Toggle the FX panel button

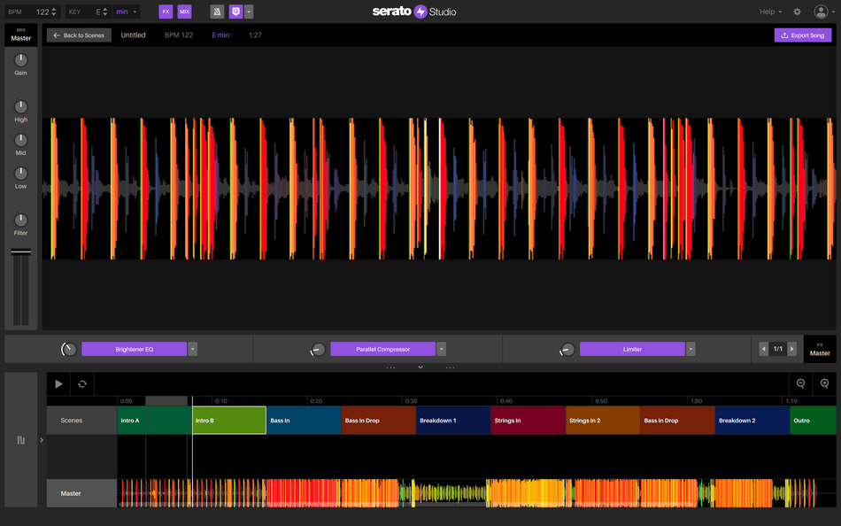coord(166,12)
